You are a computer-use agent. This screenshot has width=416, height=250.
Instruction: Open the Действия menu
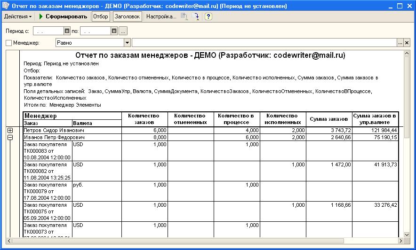coord(18,16)
